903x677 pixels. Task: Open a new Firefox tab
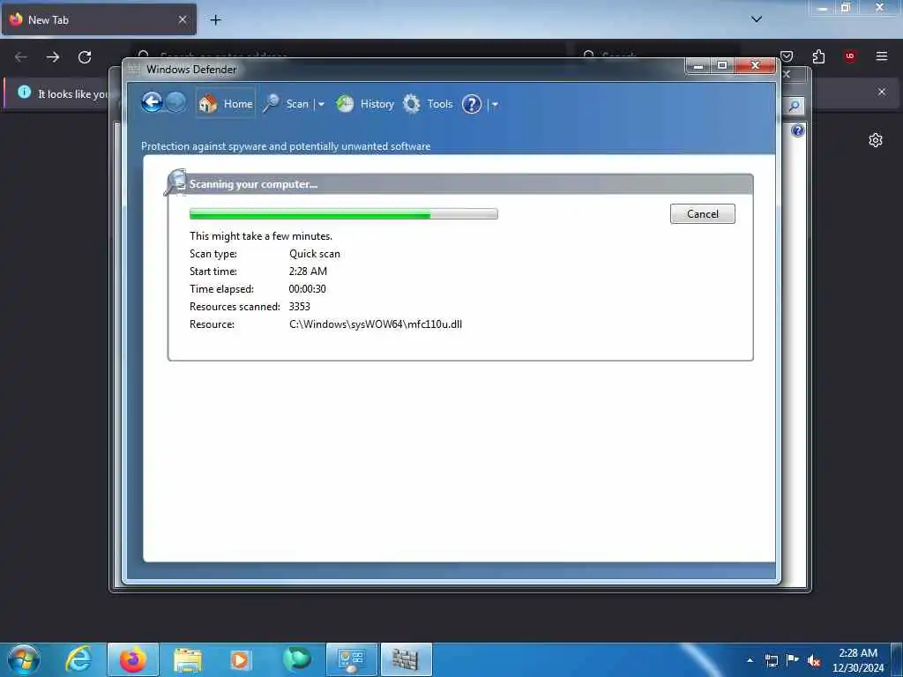tap(215, 20)
